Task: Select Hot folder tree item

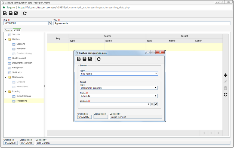Action: [21, 49]
